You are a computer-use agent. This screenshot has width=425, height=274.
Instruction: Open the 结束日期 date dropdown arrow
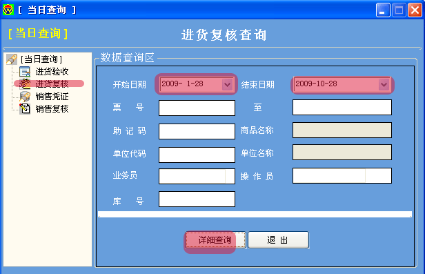[384, 85]
